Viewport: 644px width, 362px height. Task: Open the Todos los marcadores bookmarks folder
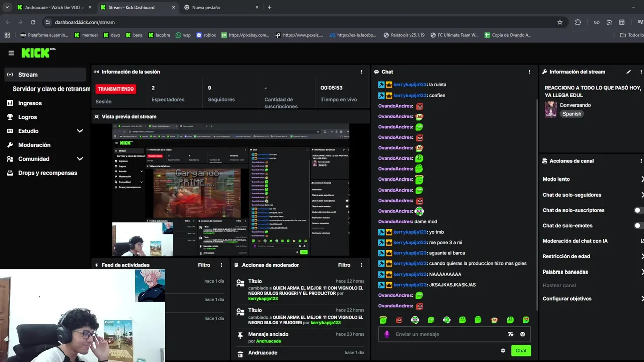tap(632, 35)
